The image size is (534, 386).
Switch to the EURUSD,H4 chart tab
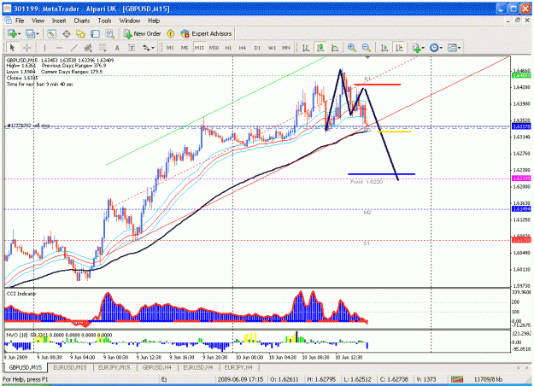[x=198, y=367]
